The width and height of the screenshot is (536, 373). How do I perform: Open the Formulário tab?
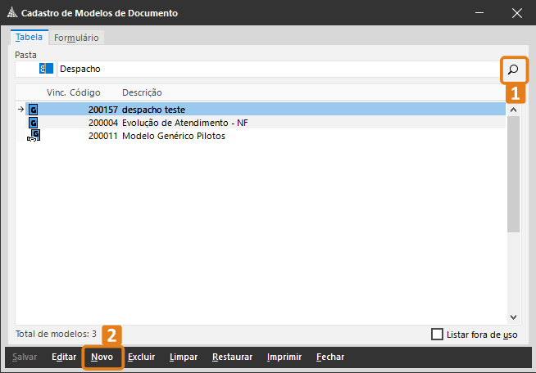76,38
